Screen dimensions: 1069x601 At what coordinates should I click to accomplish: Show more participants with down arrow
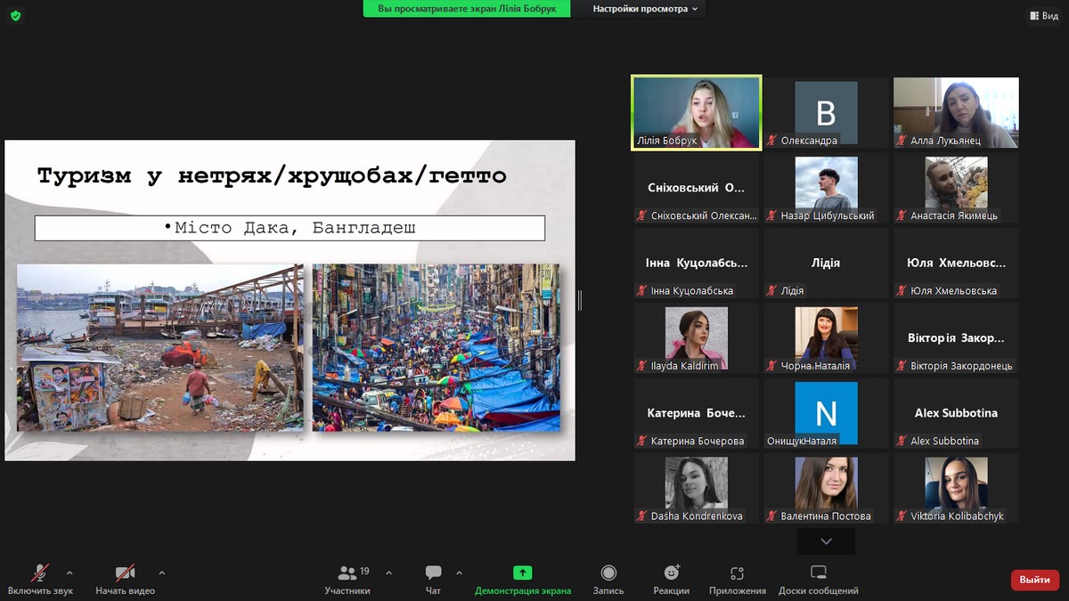(826, 541)
